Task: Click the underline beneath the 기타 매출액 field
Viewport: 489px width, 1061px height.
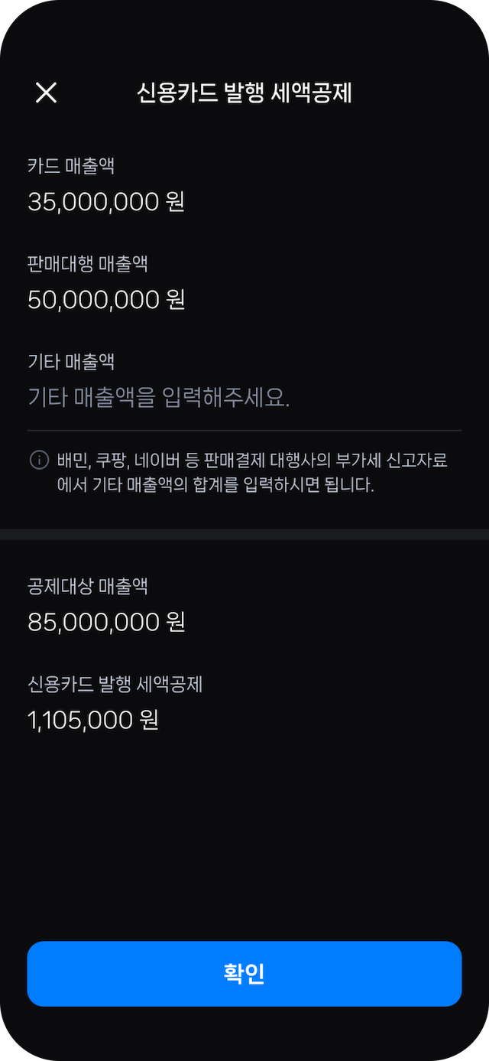Action: (244, 431)
